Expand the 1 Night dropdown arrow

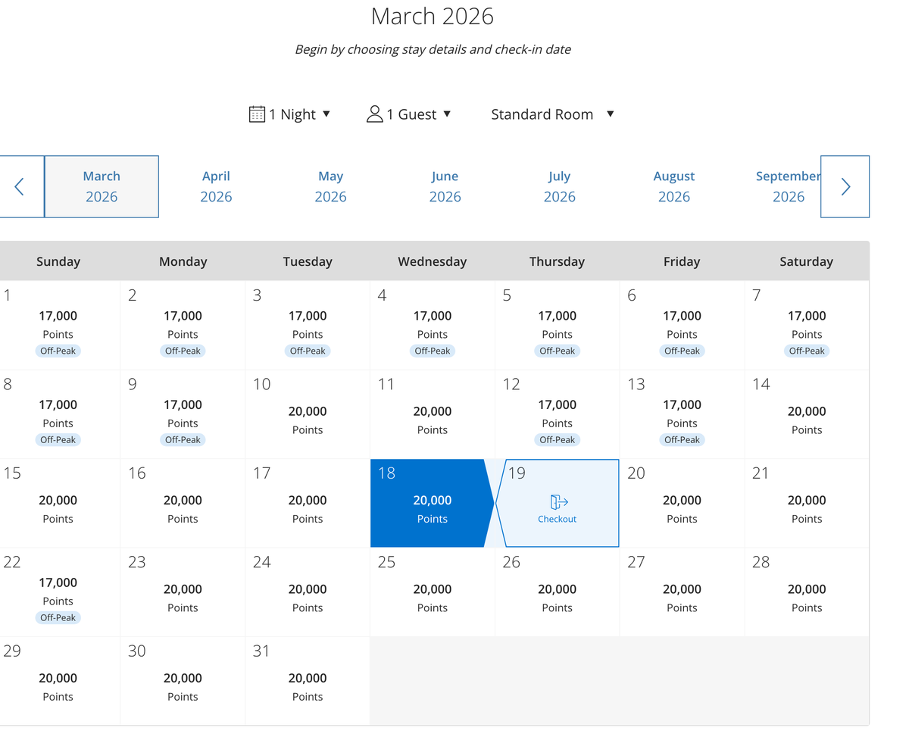coord(326,114)
